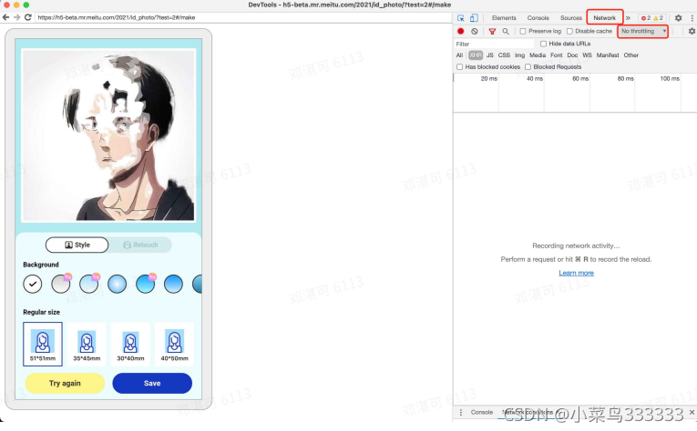
Task: Open network search magnifier icon
Action: [506, 31]
